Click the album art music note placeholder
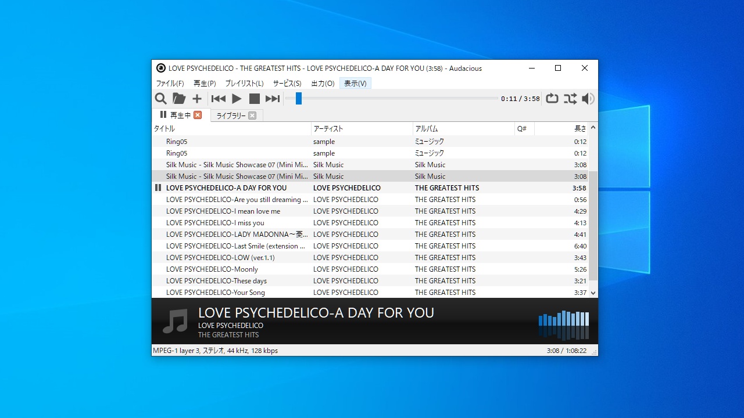Image resolution: width=744 pixels, height=418 pixels. 175,321
